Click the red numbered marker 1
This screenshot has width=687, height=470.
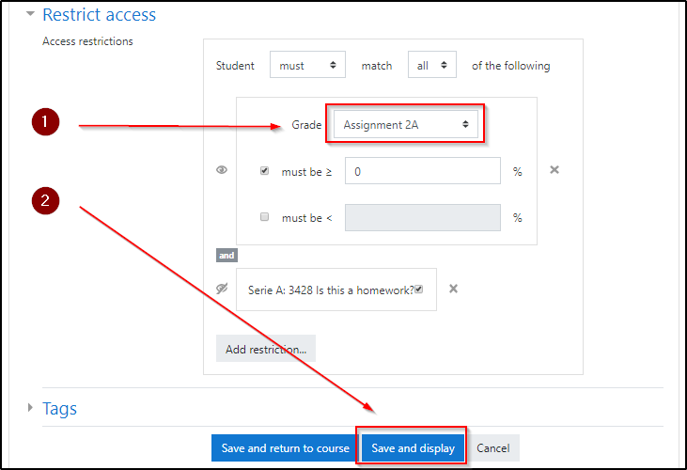pyautogui.click(x=44, y=122)
